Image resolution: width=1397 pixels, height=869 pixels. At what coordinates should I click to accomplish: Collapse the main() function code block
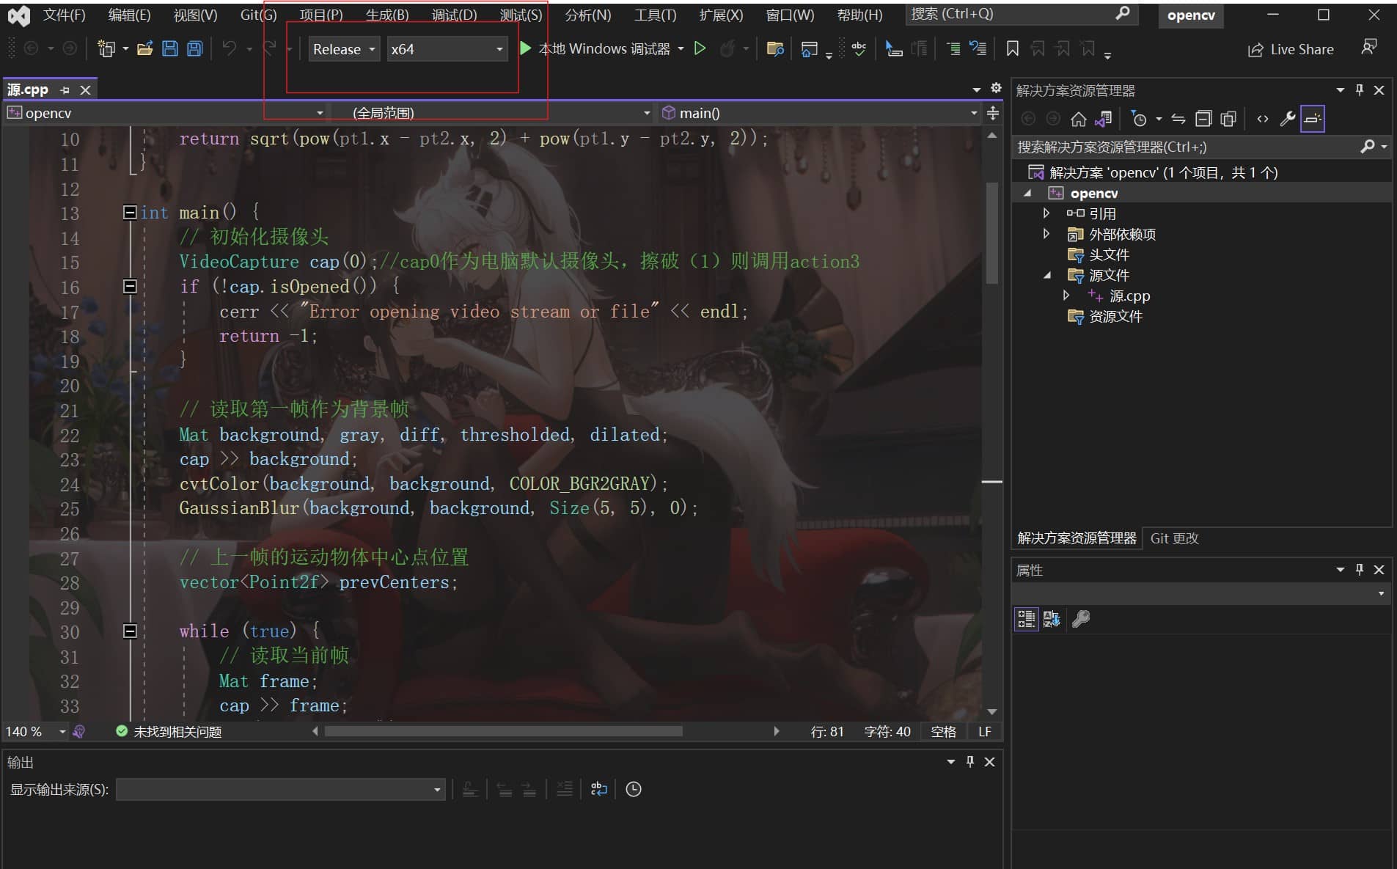(130, 213)
